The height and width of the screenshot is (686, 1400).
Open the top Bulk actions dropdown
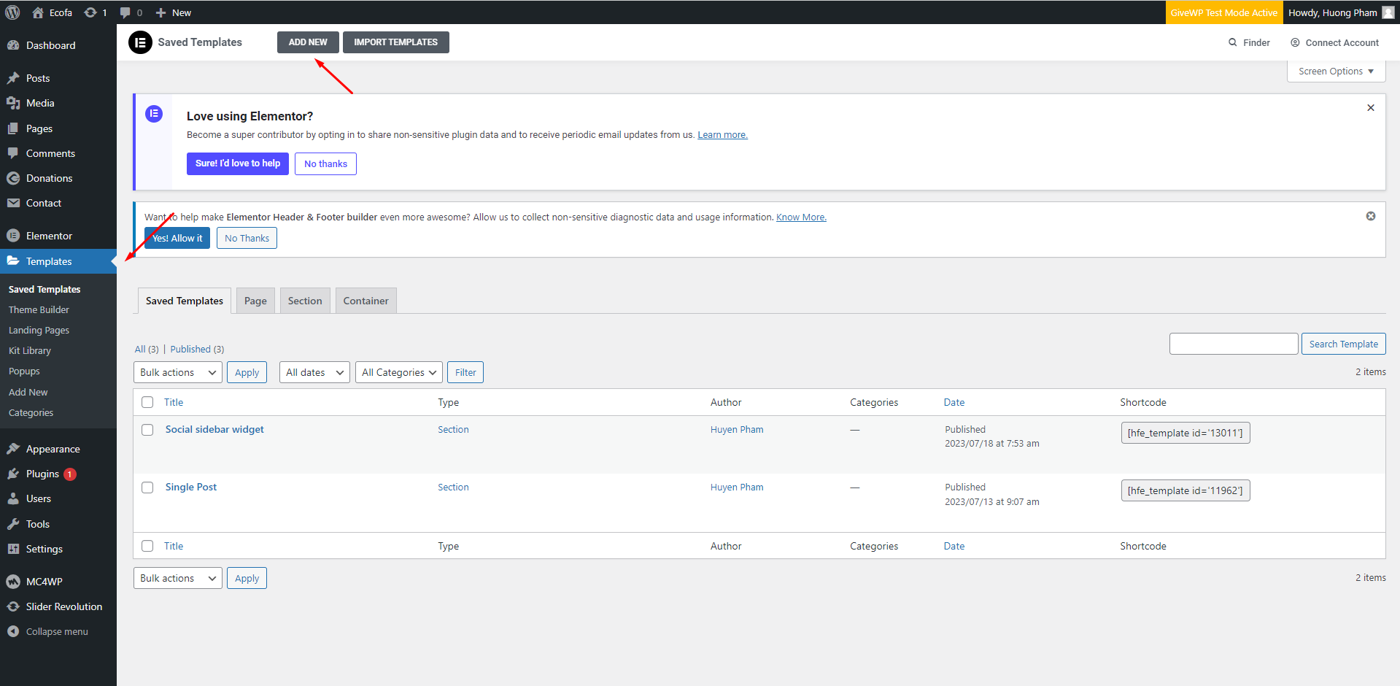pyautogui.click(x=177, y=372)
